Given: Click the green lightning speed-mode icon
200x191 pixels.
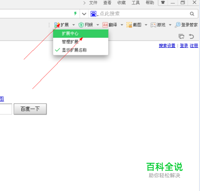Looking at the screenshot, I should pyautogui.click(x=76, y=14).
